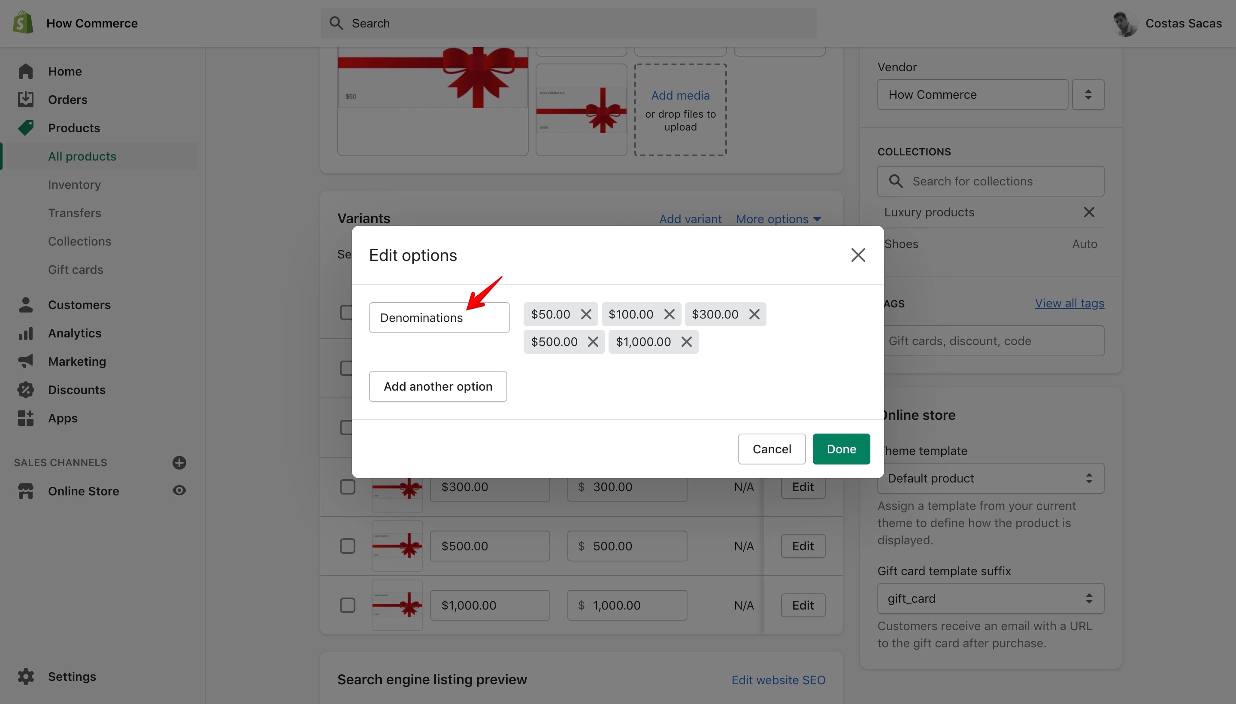Edit the $1,000.00 variant

tap(803, 605)
